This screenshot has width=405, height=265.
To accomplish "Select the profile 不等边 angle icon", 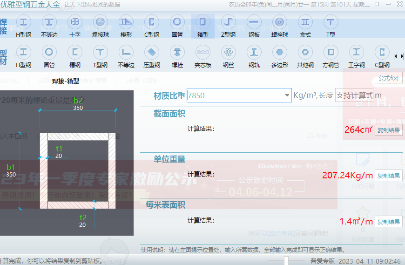I will [x=126, y=56].
